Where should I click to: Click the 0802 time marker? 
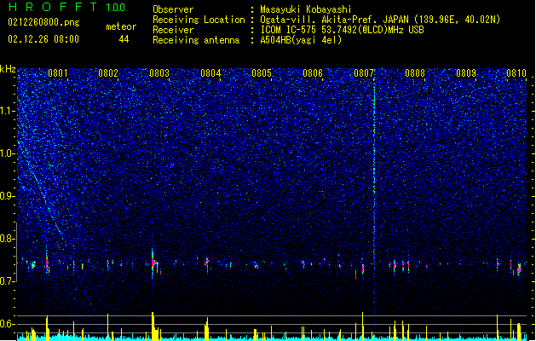pos(108,73)
